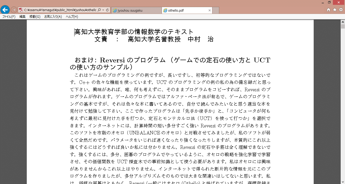Click the Forward navigation arrow

[14, 10]
